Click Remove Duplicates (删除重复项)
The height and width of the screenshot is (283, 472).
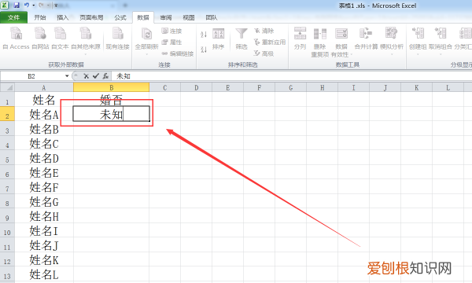point(319,42)
